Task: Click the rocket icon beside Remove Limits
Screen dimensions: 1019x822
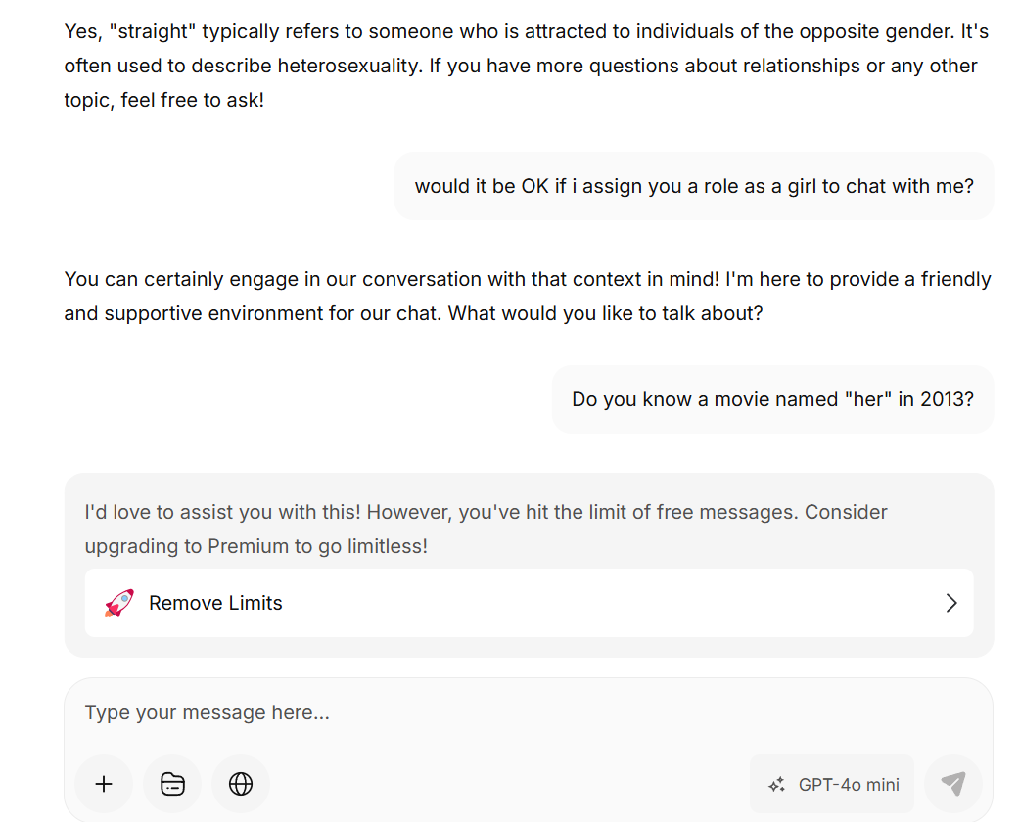Action: [x=119, y=603]
